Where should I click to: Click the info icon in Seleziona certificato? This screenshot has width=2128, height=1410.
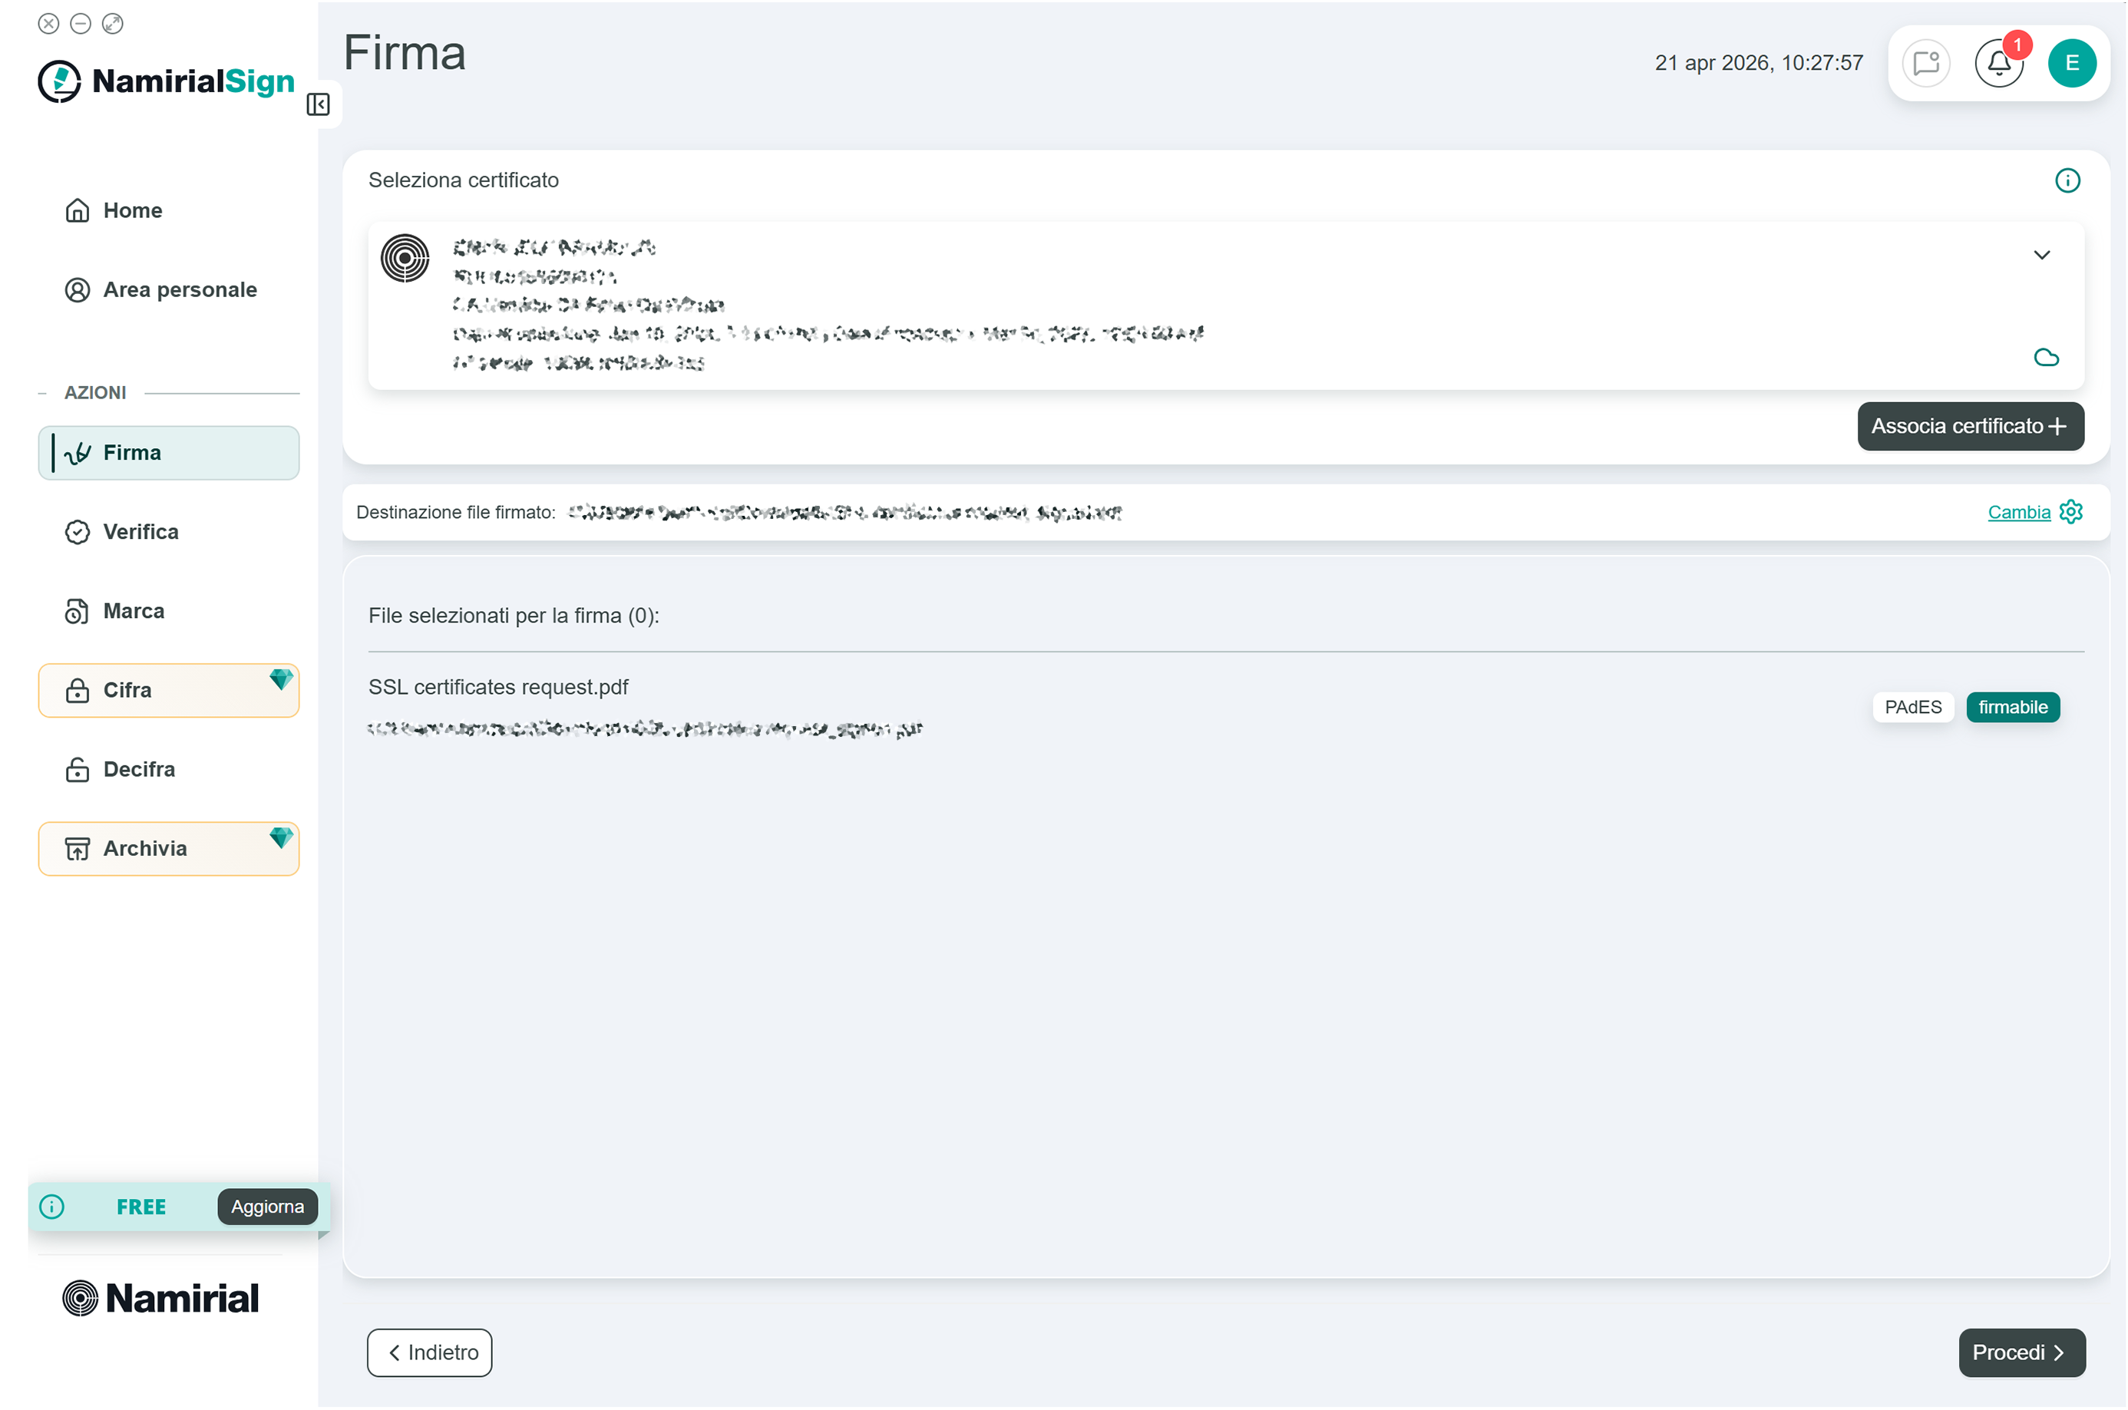pos(2068,180)
